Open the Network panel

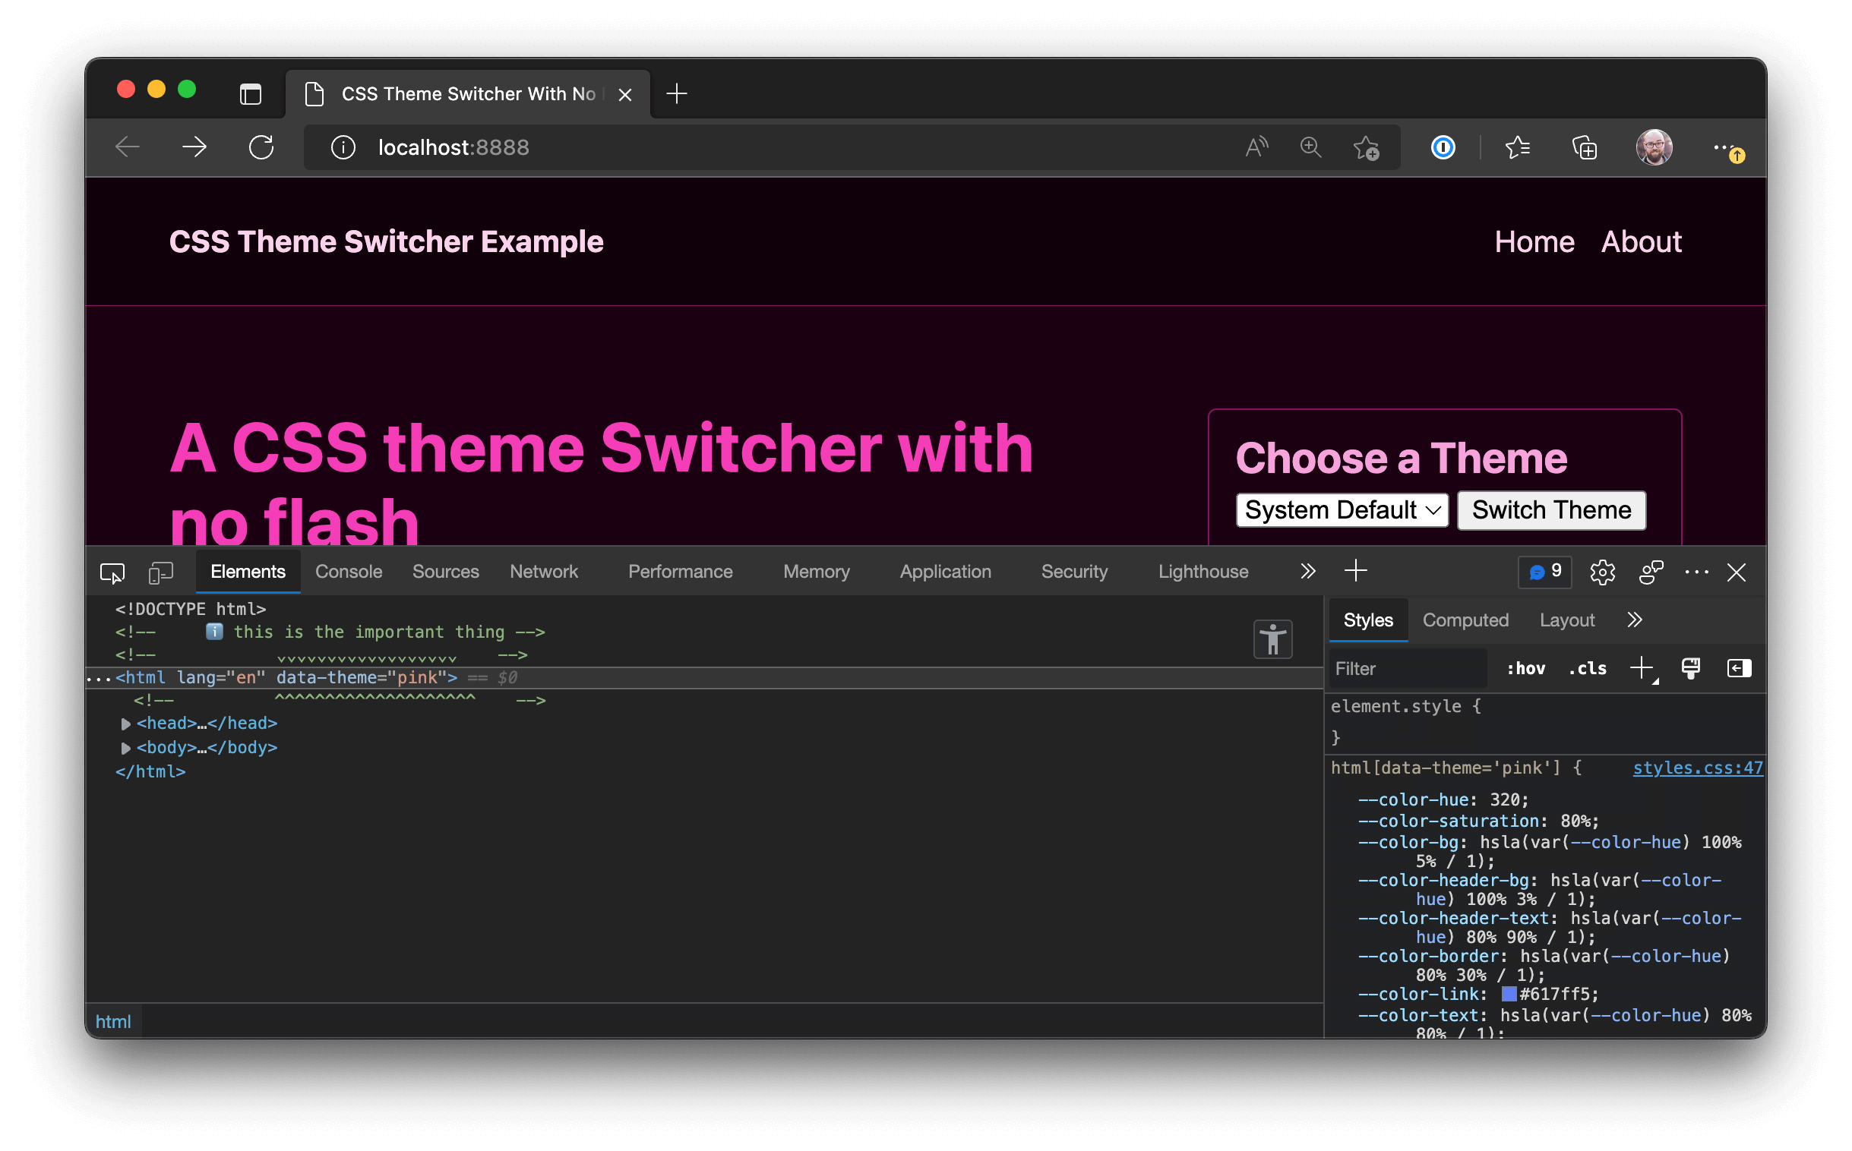544,572
